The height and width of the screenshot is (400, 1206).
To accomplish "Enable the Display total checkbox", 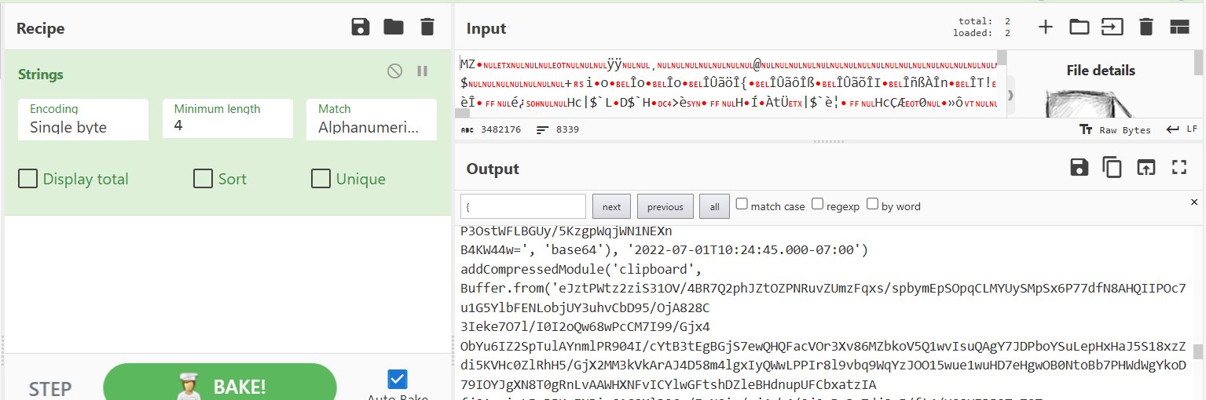I will pos(28,179).
